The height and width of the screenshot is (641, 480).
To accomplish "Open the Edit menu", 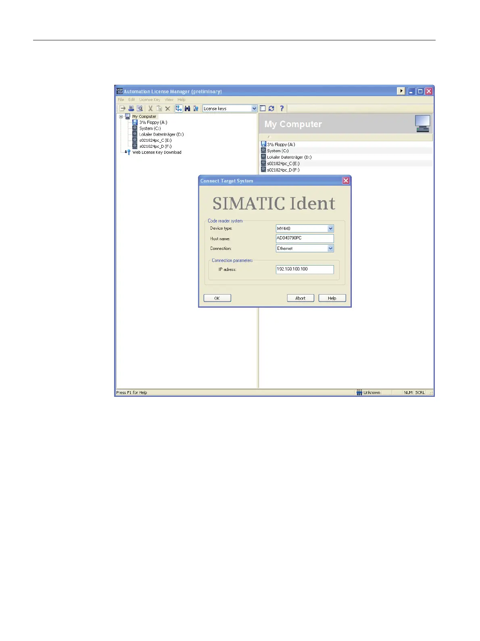I will pos(131,100).
